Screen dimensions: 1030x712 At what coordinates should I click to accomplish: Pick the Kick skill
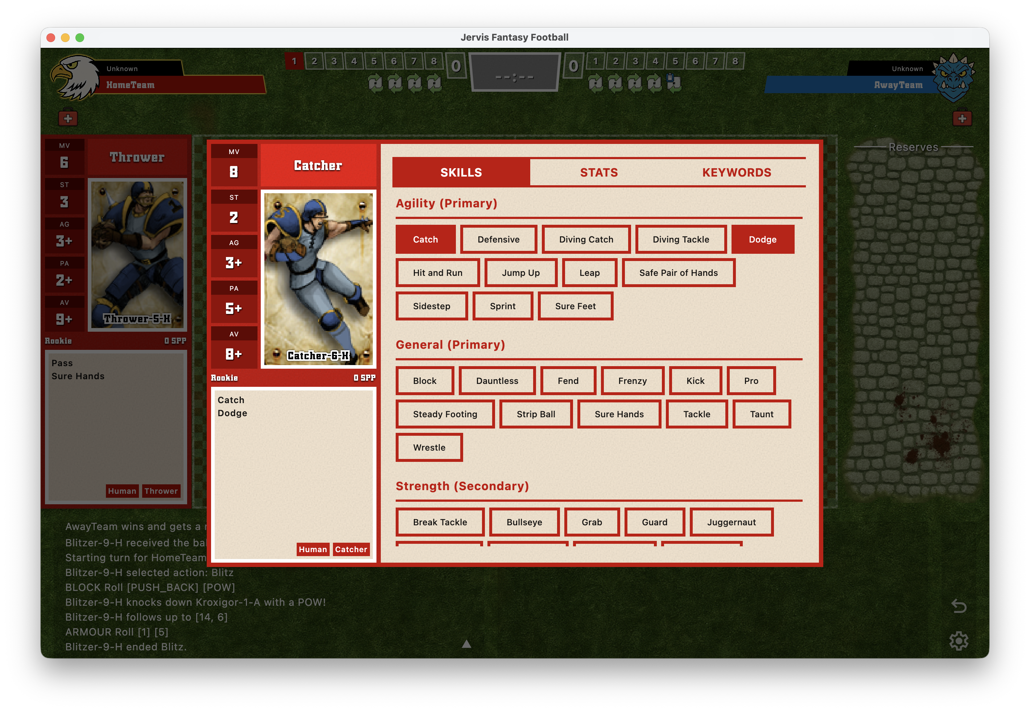tap(695, 381)
